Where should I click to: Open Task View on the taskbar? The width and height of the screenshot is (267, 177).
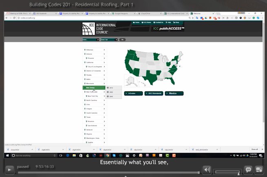click(61, 155)
